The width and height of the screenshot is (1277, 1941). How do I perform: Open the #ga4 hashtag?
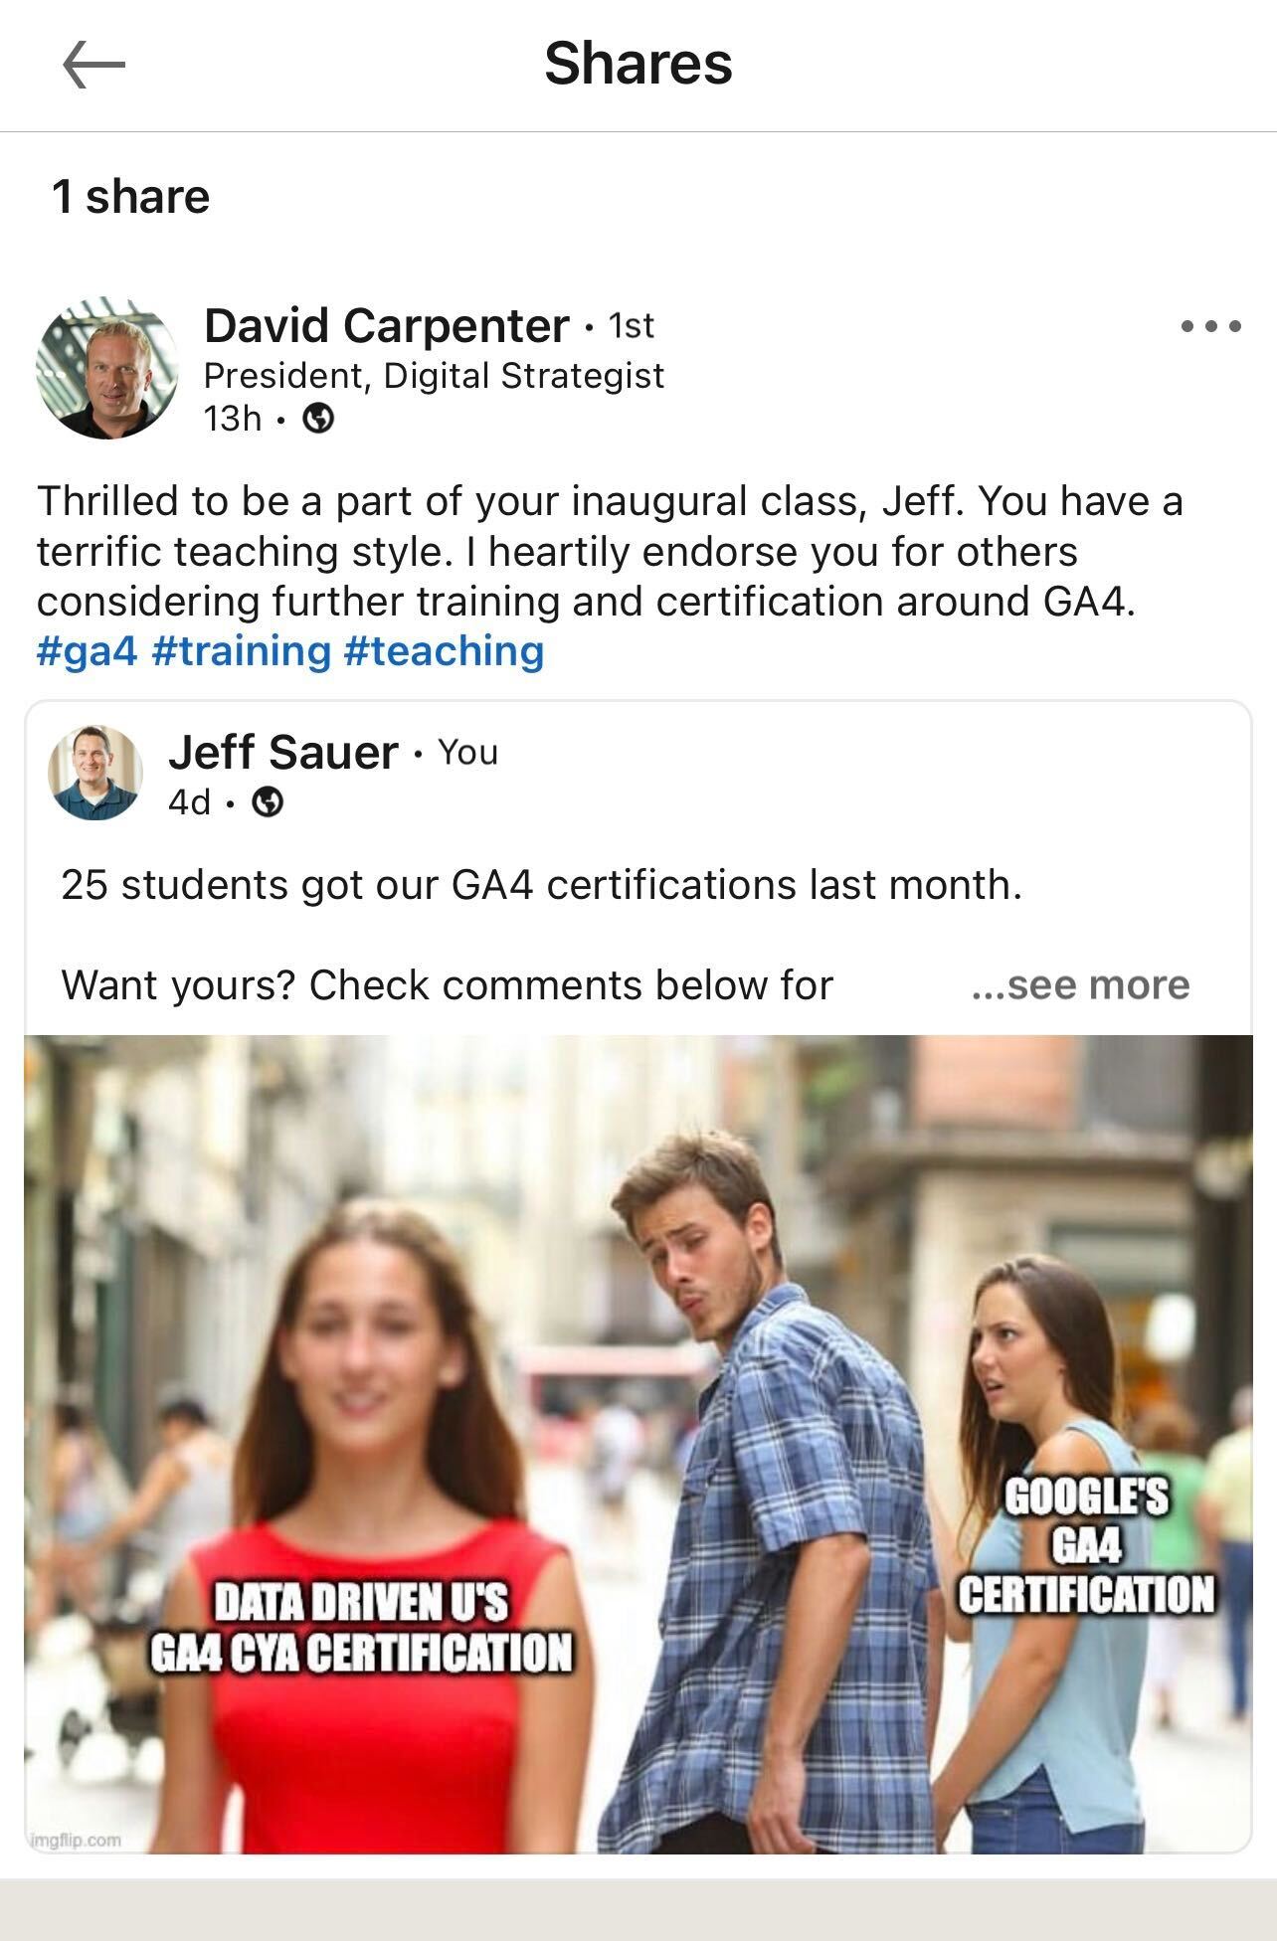tap(87, 651)
